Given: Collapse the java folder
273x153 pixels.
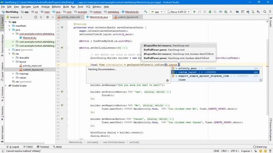Looking at the screenshot, I should [9, 30].
